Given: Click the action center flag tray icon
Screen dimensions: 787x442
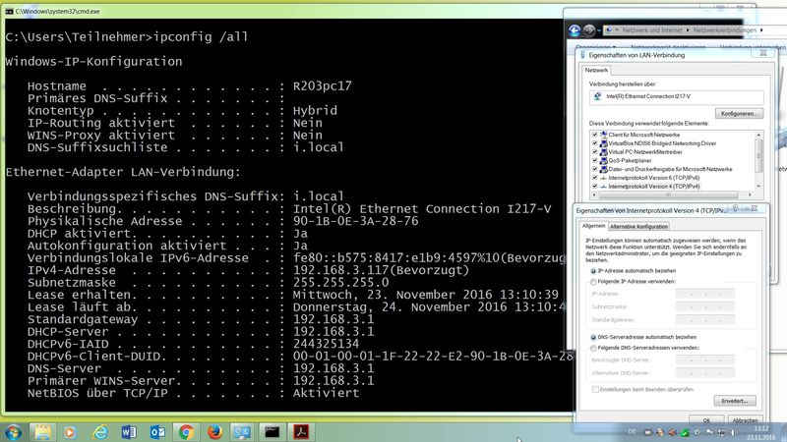Looking at the screenshot, I should (x=709, y=432).
